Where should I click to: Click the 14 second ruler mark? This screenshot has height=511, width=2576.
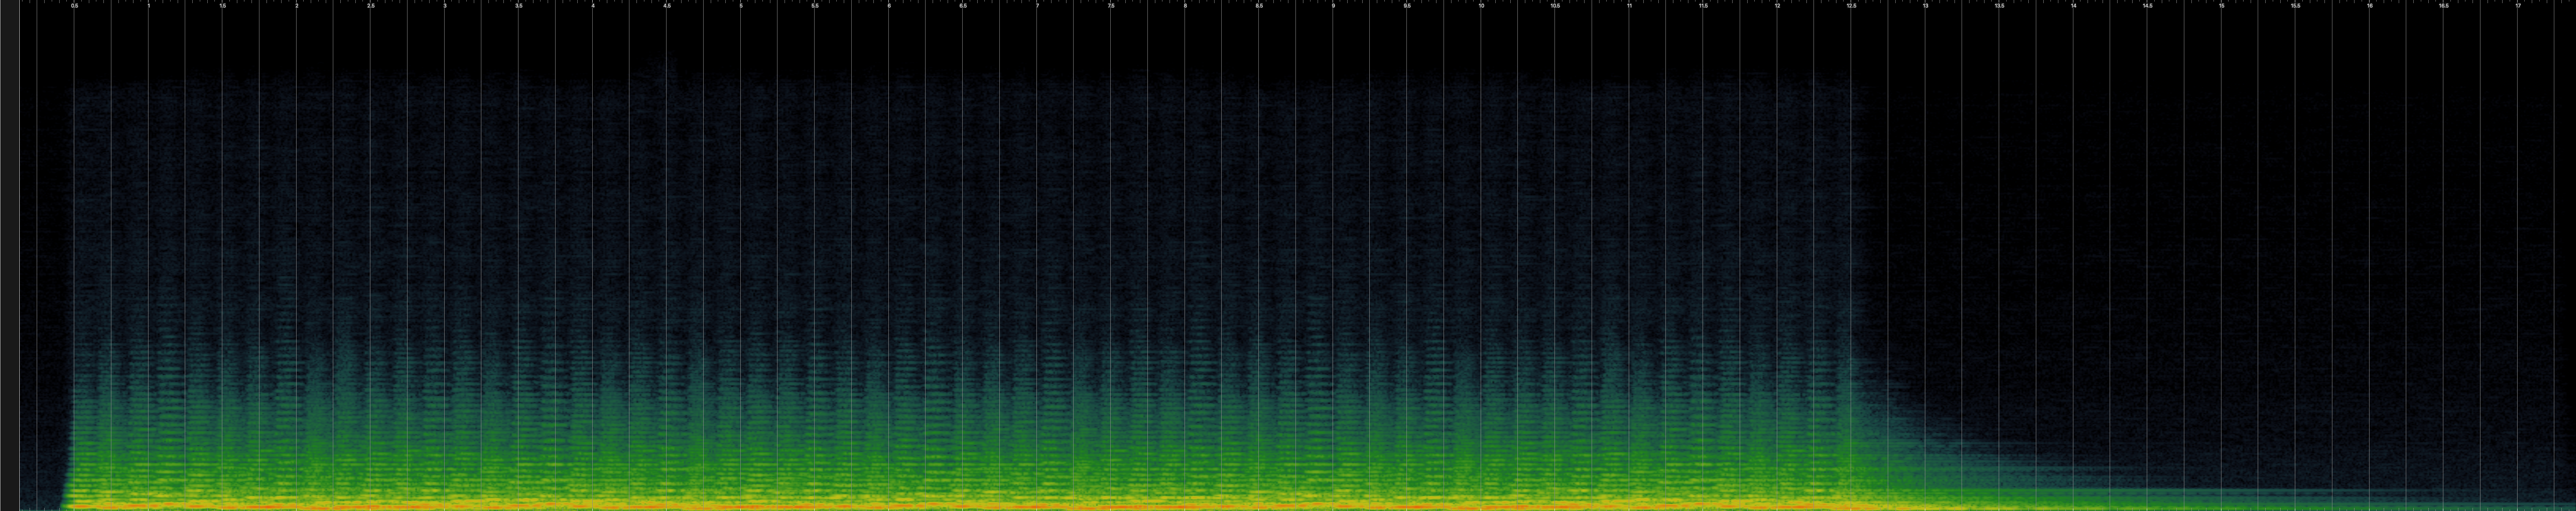(2073, 6)
